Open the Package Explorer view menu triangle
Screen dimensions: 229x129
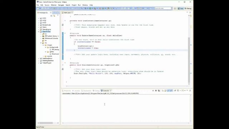click(x=58, y=15)
